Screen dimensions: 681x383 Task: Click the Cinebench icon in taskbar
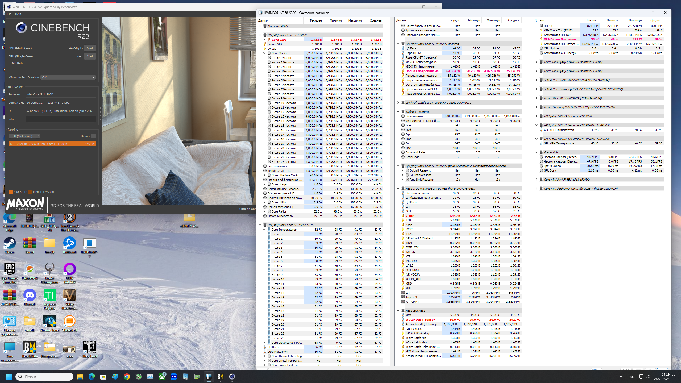tap(232, 377)
